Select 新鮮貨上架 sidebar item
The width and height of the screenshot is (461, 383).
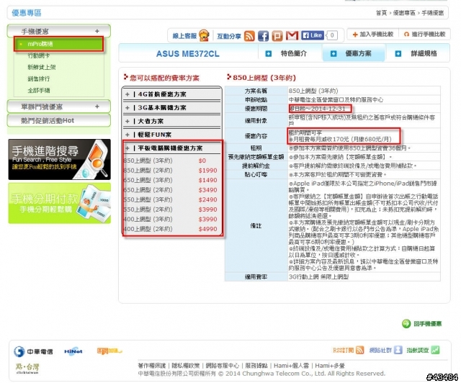pos(42,67)
